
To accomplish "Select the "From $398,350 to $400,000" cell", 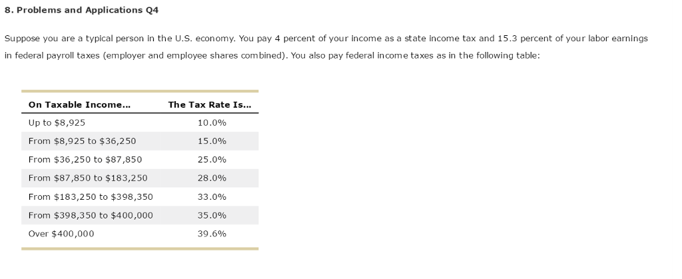I will pyautogui.click(x=91, y=216).
